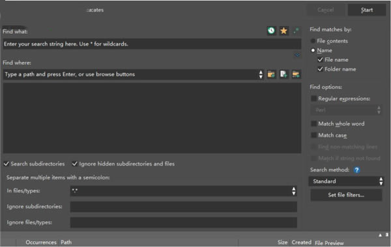Click the Find what search string field
Viewport: 391px width, 247px height.
click(x=152, y=44)
